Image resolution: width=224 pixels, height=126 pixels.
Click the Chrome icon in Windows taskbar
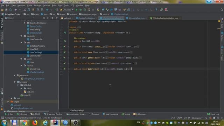pos(24,123)
